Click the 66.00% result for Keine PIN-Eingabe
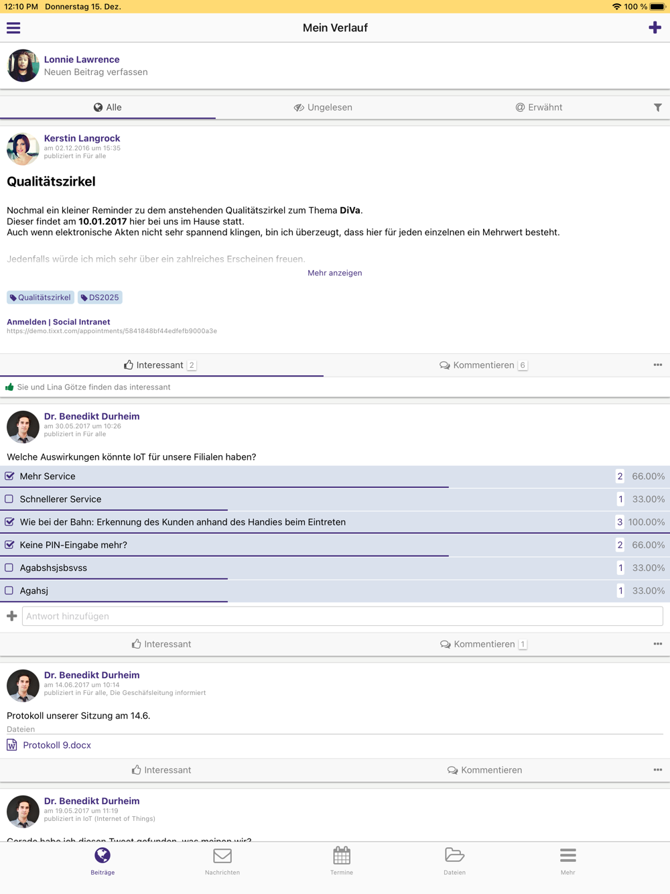This screenshot has width=670, height=894. 648,545
